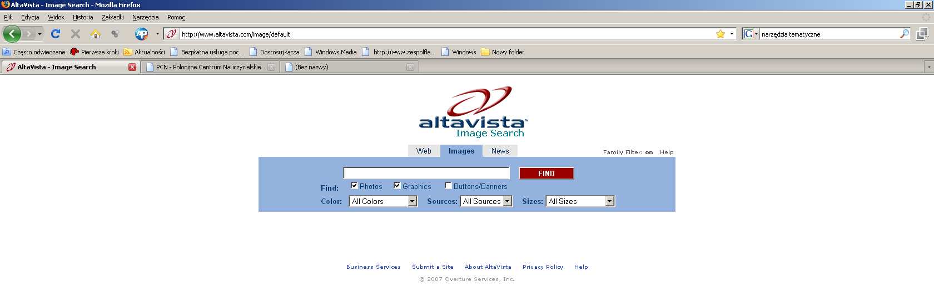This screenshot has height=291, width=934.
Task: Open the 'Nowy folder' bookmark folder
Action: coord(503,52)
